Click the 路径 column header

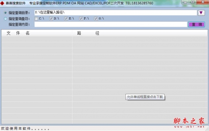[x=140, y=33]
